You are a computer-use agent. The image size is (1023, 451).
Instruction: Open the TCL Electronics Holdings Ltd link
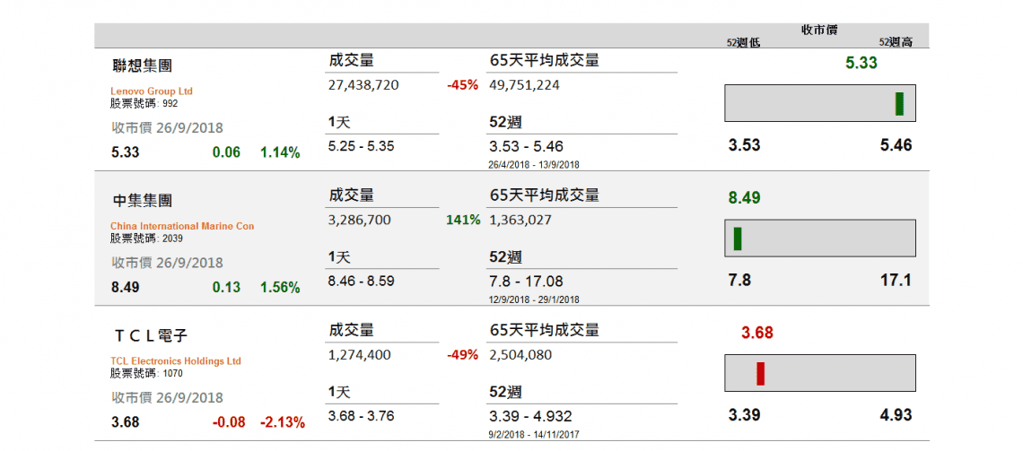176,361
